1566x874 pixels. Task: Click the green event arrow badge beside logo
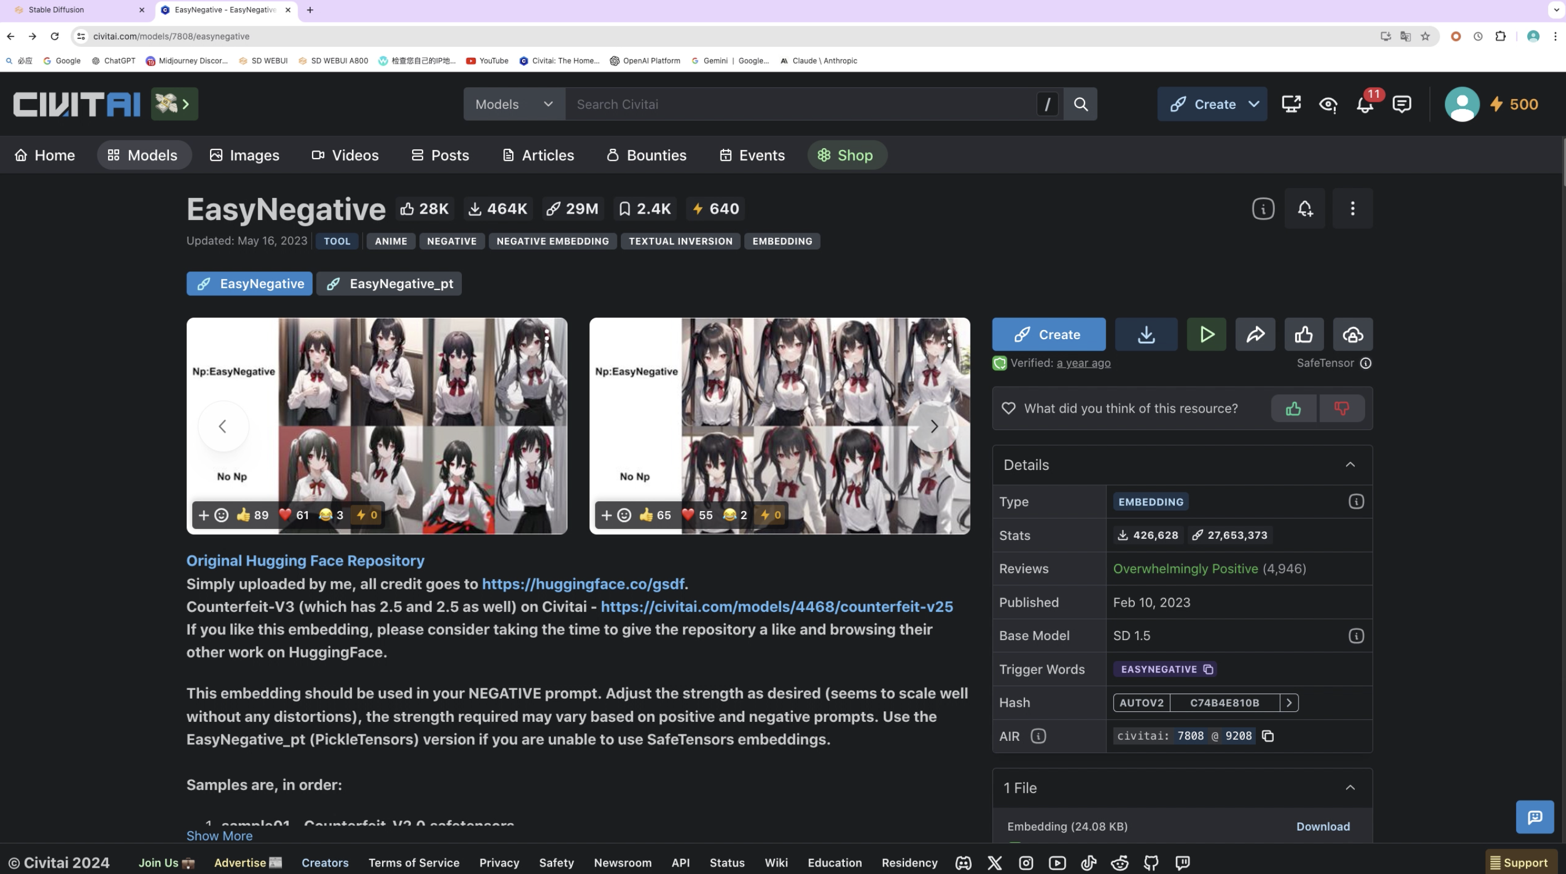click(174, 104)
